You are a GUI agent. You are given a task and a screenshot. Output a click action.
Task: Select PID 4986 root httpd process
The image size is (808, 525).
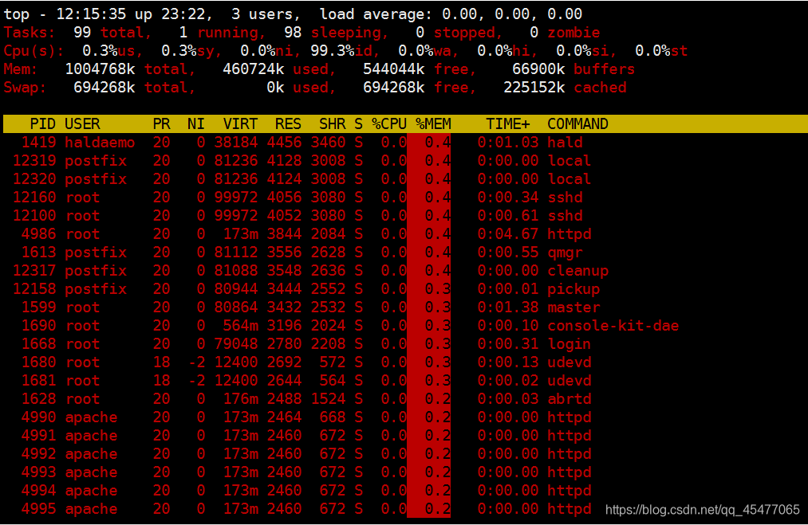(x=38, y=234)
